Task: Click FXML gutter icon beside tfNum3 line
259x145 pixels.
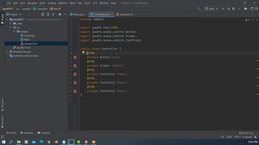Action: (x=75, y=91)
